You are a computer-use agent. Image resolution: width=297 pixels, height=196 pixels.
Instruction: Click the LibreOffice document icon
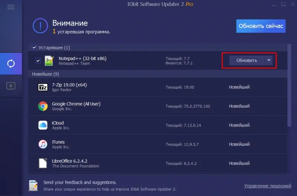tap(43, 163)
